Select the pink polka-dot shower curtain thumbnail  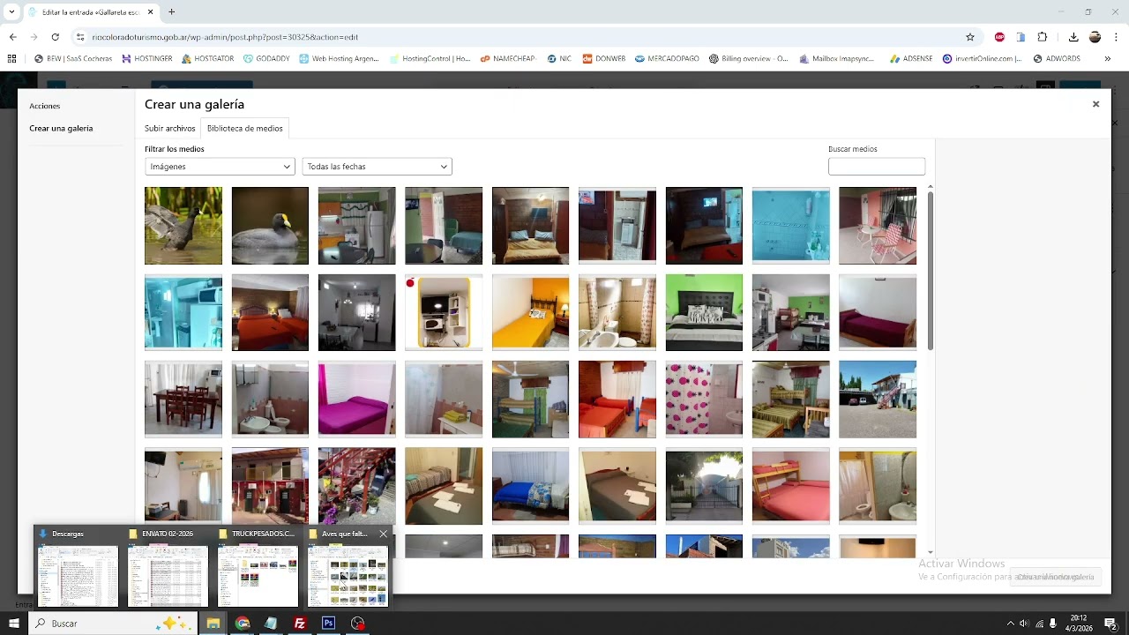tap(704, 400)
